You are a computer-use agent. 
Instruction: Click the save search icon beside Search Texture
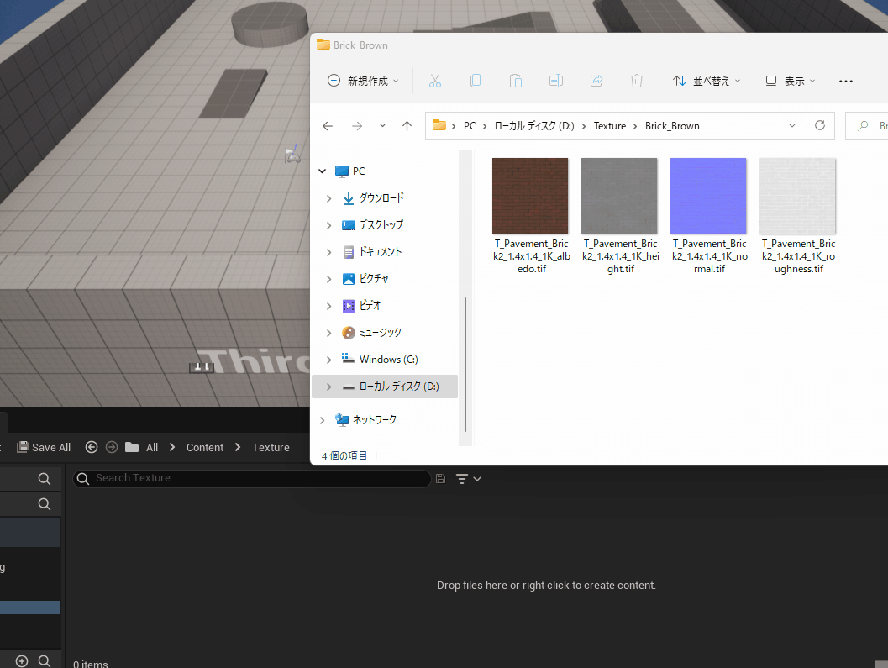point(440,479)
